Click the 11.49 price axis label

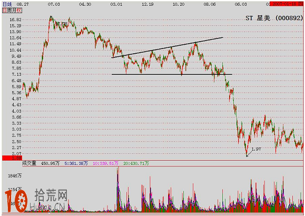[15, 44]
